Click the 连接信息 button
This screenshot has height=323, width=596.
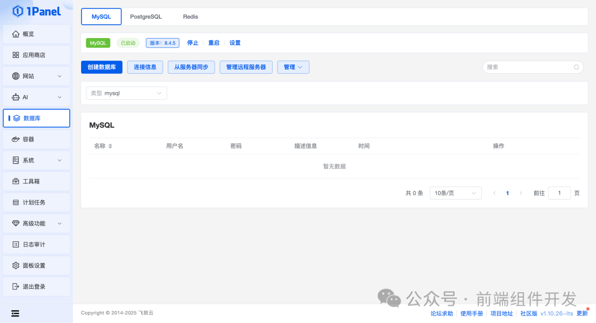click(x=145, y=67)
